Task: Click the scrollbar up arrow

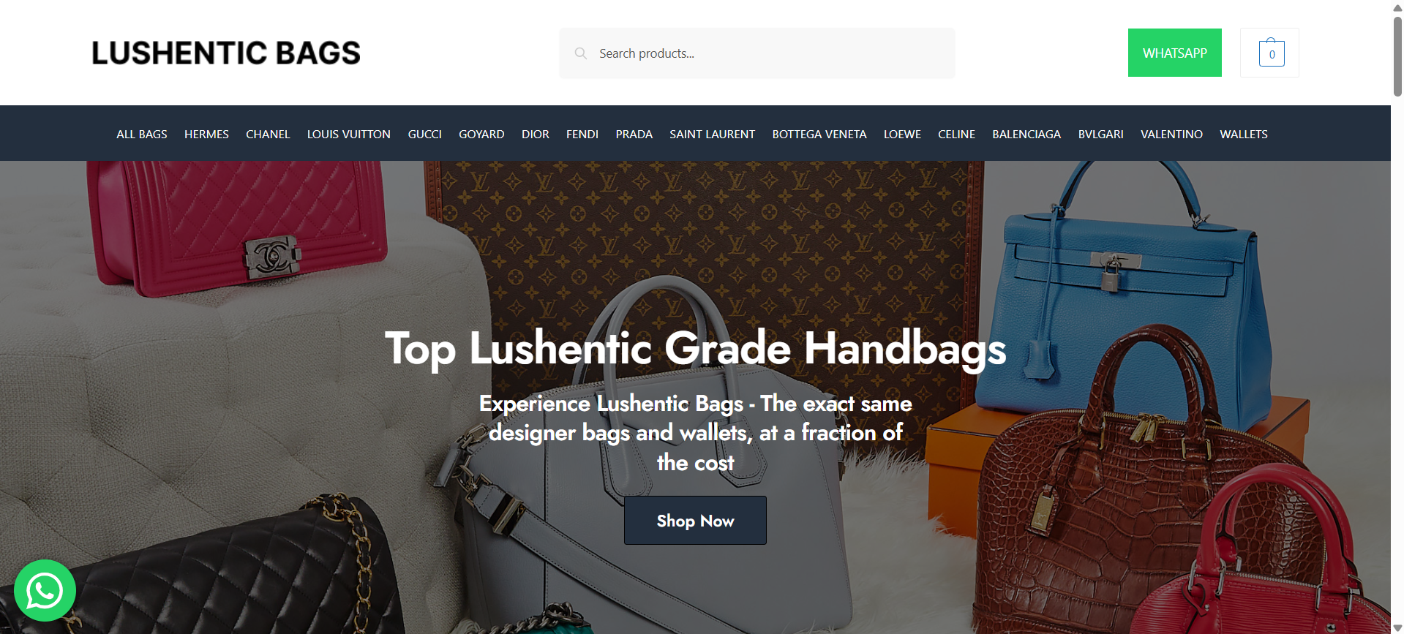Action: tap(1397, 7)
